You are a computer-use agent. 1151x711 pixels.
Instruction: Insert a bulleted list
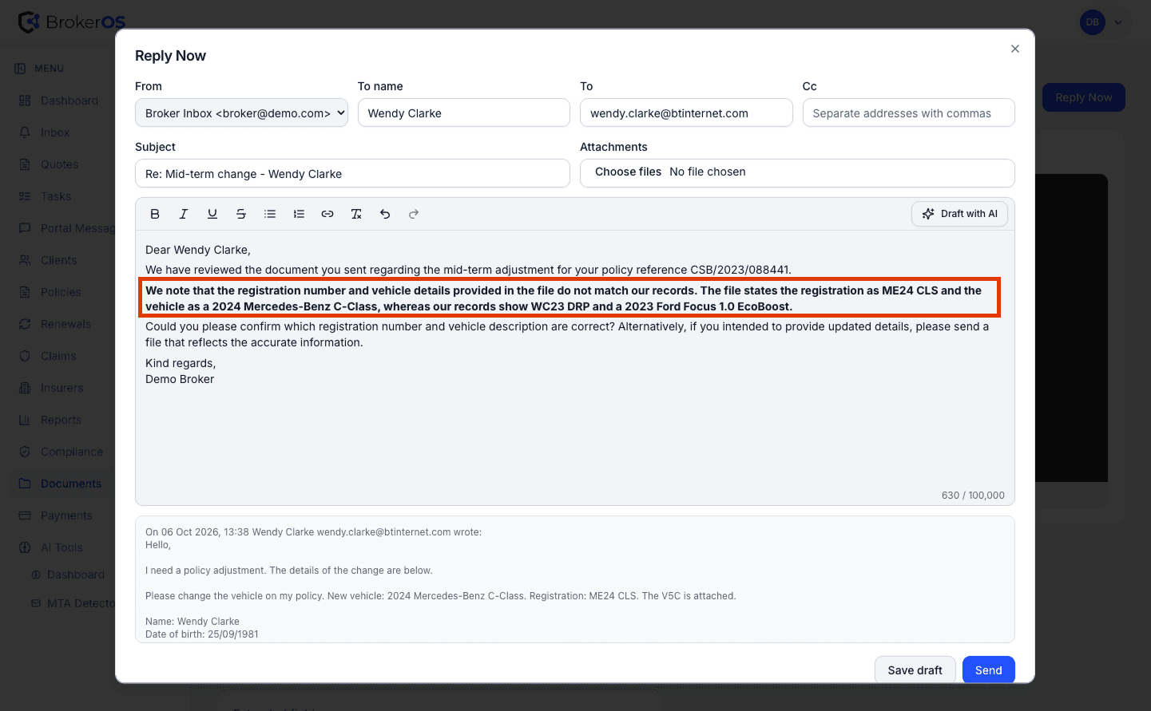(270, 214)
